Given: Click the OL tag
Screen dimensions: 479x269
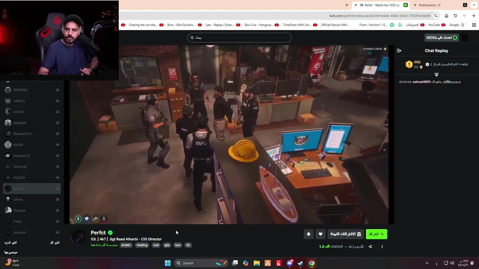Looking at the screenshot, I should tap(188, 245).
